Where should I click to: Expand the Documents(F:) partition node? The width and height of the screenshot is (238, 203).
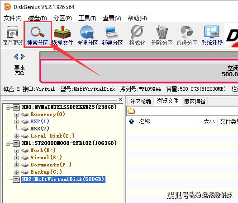coord(16,165)
